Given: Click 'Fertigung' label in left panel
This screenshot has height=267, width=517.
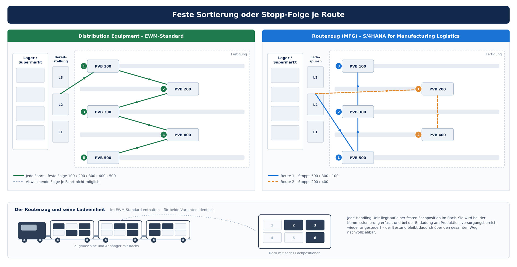Looking at the screenshot, I should coord(239,54).
